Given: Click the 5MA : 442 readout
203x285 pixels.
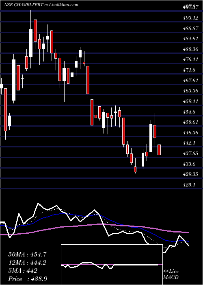Looking at the screenshot, I should (x=23, y=271).
